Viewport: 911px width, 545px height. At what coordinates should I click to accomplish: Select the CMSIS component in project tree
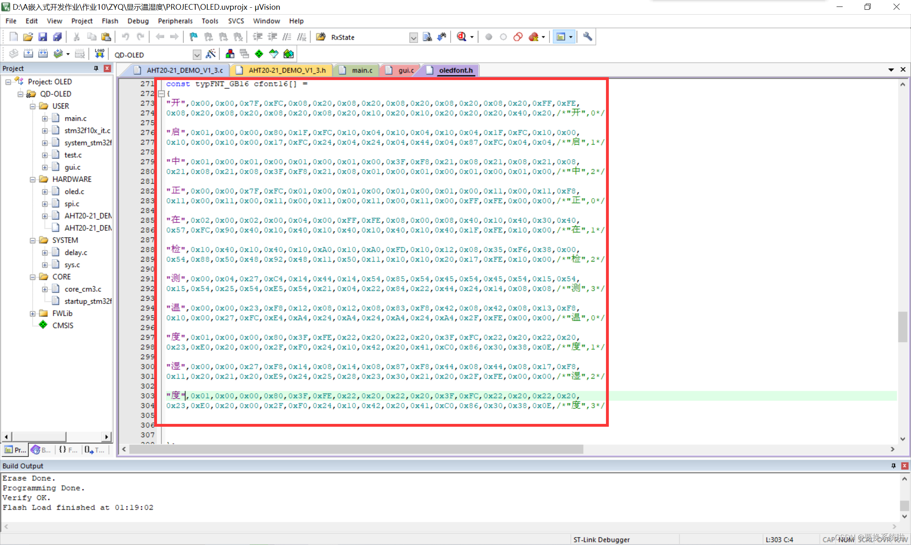coord(63,326)
